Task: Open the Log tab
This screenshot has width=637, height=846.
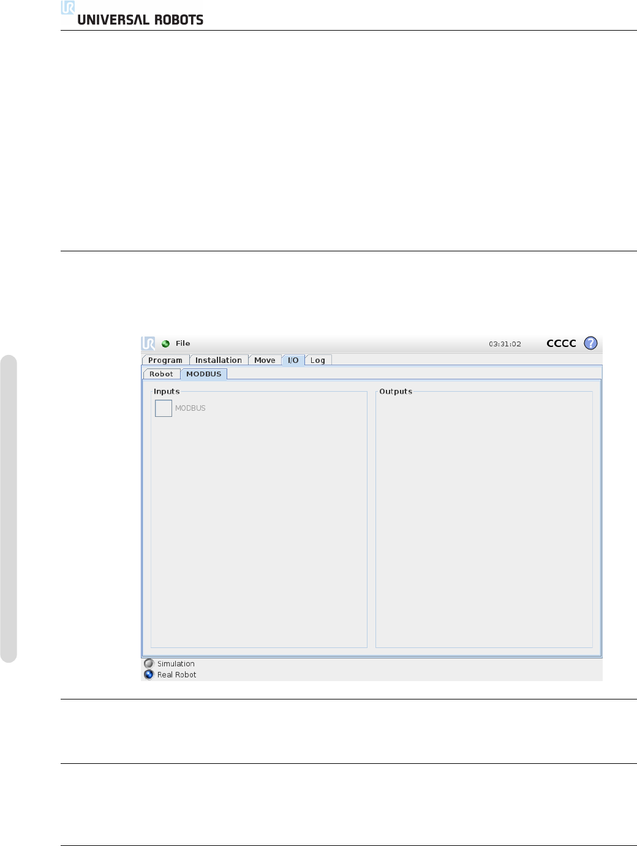Action: pyautogui.click(x=318, y=360)
